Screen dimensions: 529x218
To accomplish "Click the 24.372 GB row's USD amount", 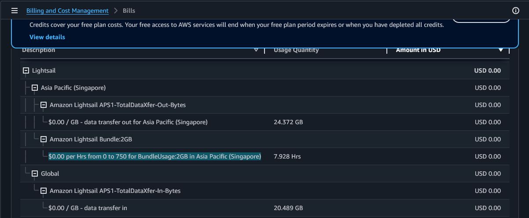I will 488,122.
